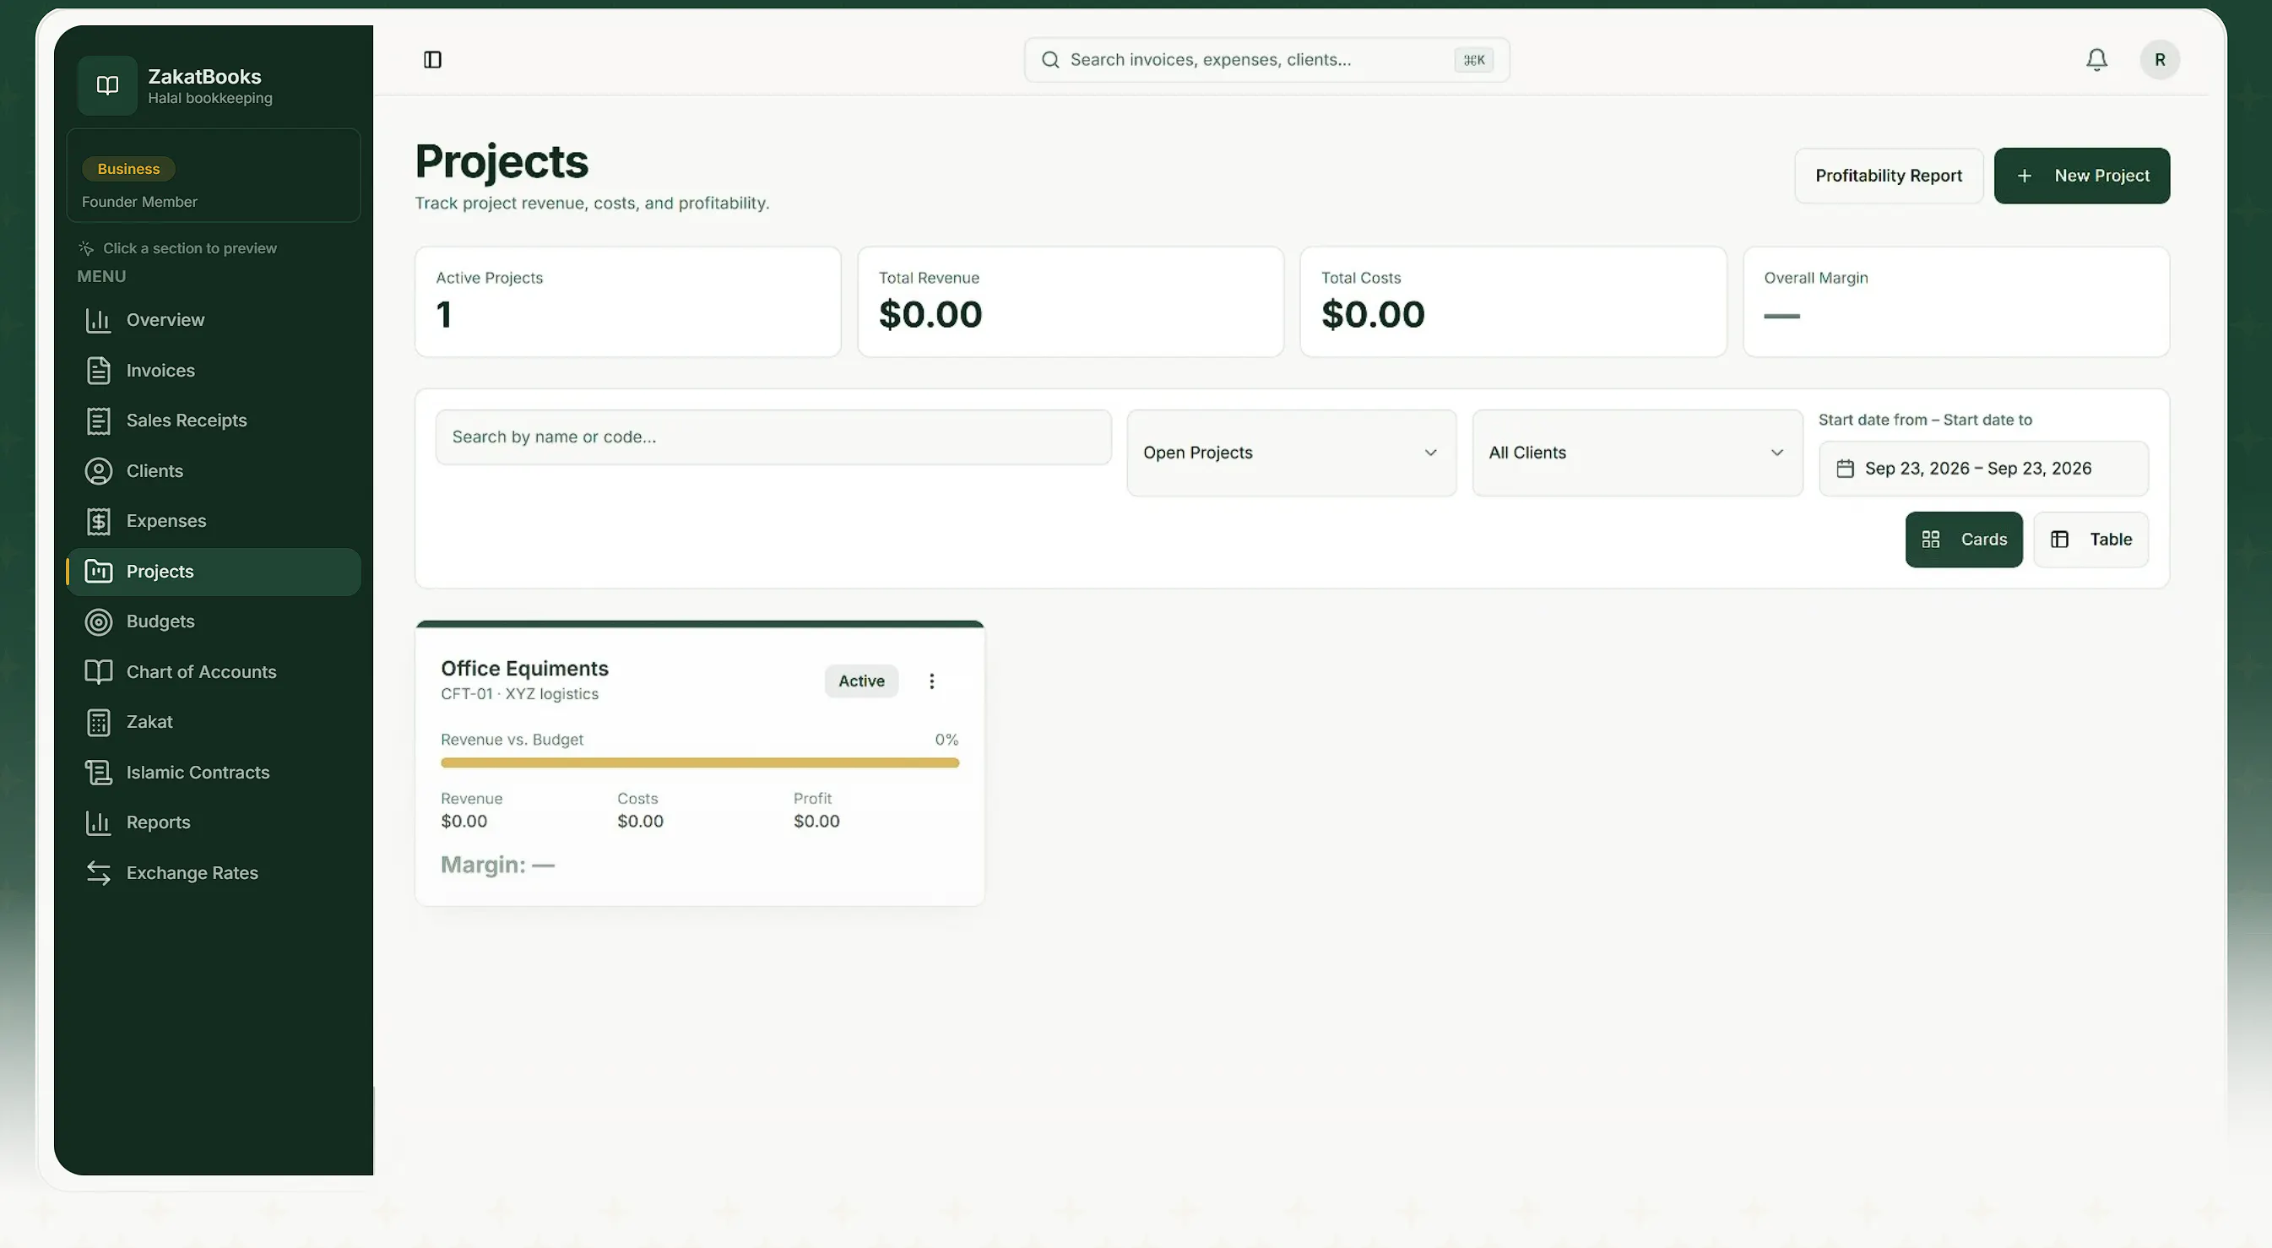Viewport: 2272px width, 1248px height.
Task: Switch to Cards view
Action: tap(1963, 539)
